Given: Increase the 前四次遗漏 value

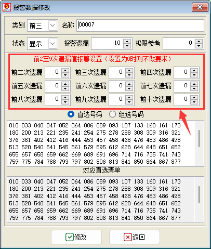Looking at the screenshot, I should (x=194, y=71).
